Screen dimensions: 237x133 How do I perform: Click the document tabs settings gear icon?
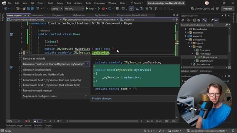pyautogui.click(x=177, y=16)
